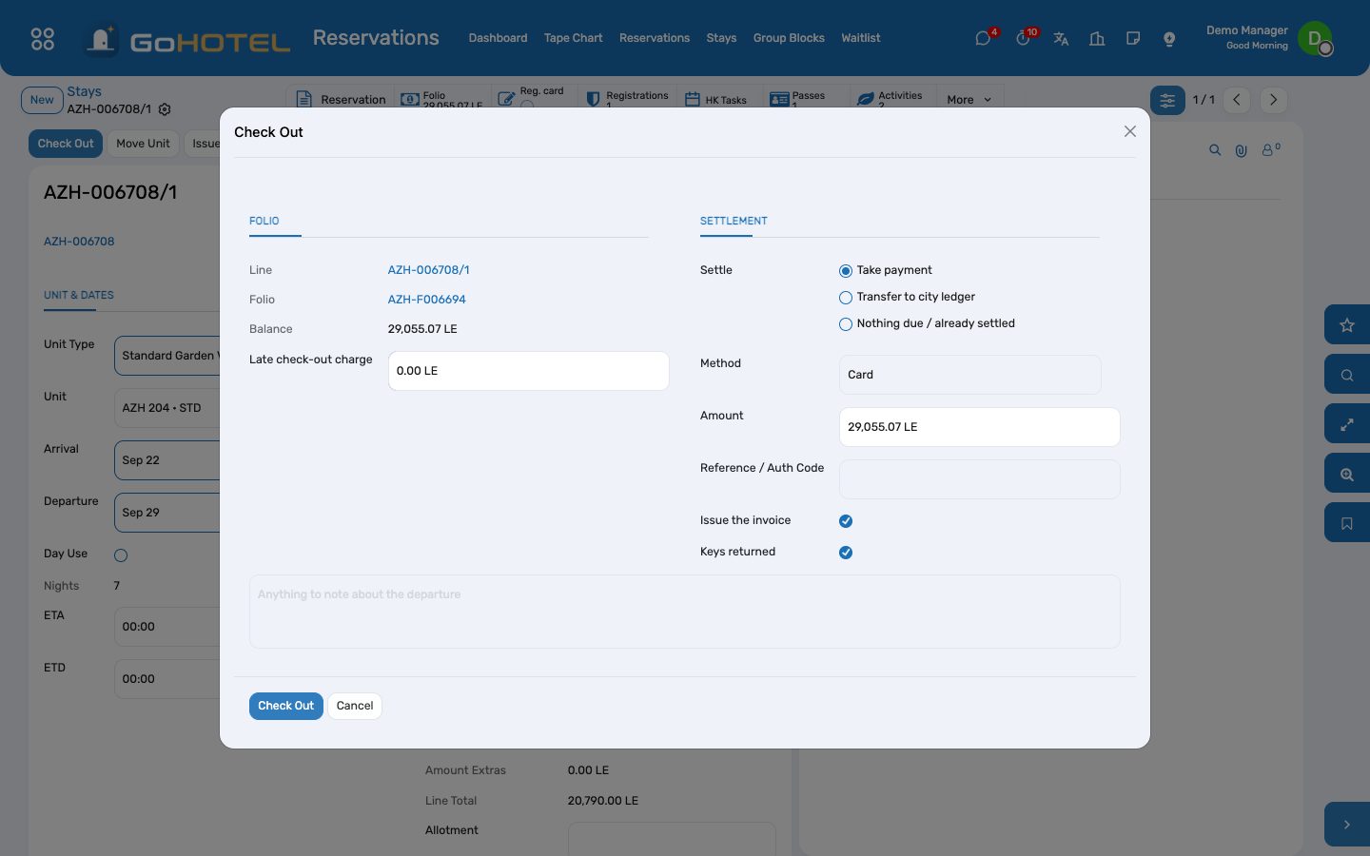
Task: Open the apps grid menu icon
Action: (x=43, y=39)
